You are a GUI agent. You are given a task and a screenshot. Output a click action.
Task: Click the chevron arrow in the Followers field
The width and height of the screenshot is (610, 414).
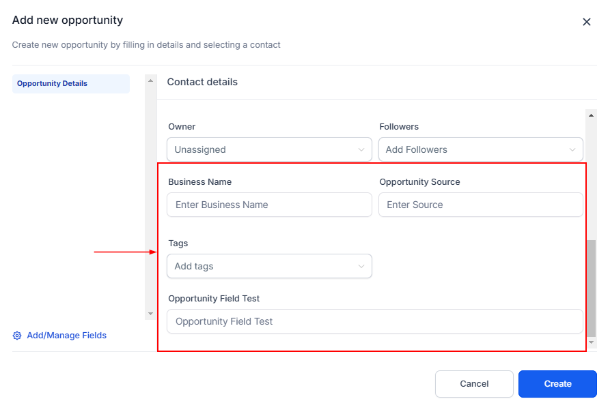click(x=572, y=149)
